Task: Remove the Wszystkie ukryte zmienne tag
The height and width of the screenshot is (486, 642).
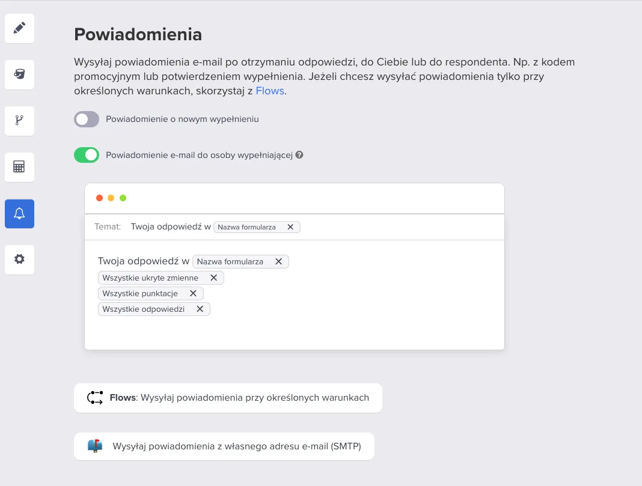Action: tap(213, 278)
